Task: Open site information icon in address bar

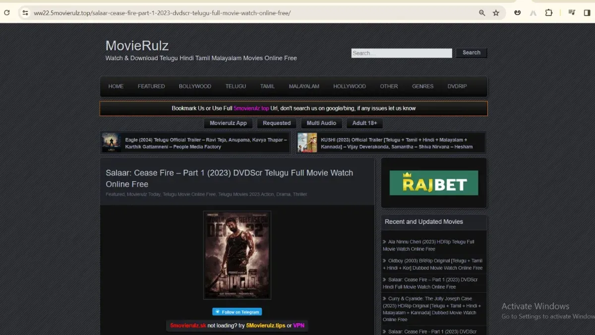Action: (x=25, y=13)
